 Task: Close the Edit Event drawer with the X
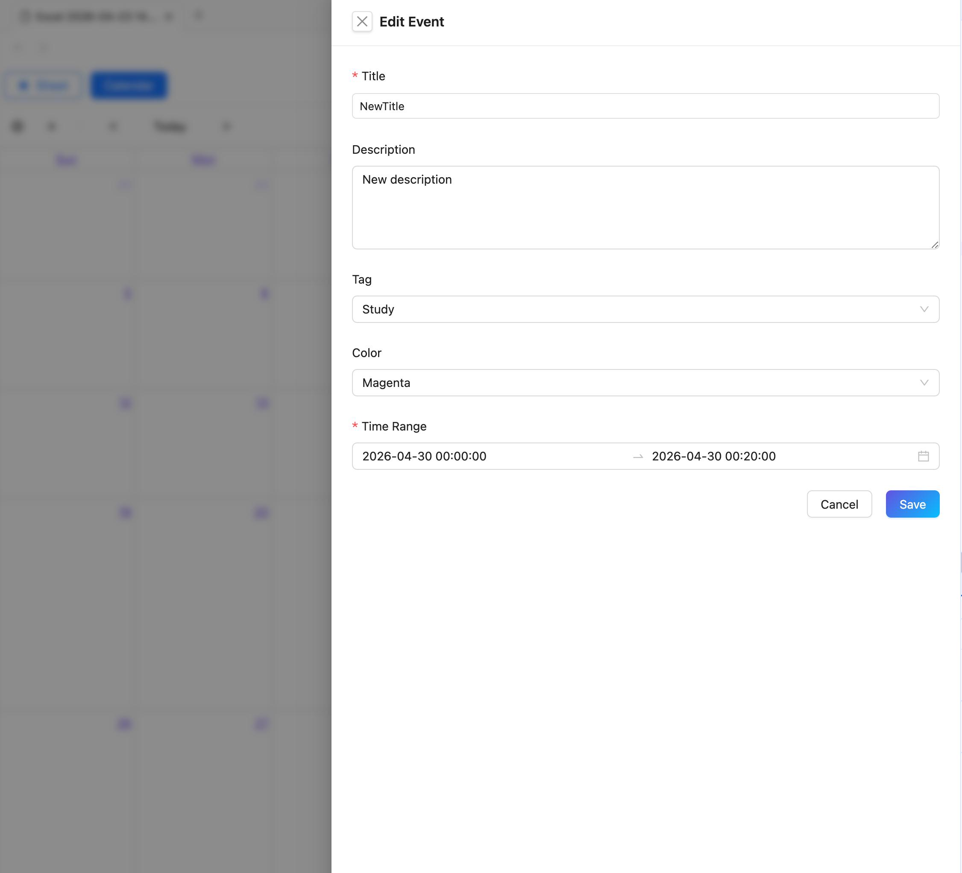point(362,21)
